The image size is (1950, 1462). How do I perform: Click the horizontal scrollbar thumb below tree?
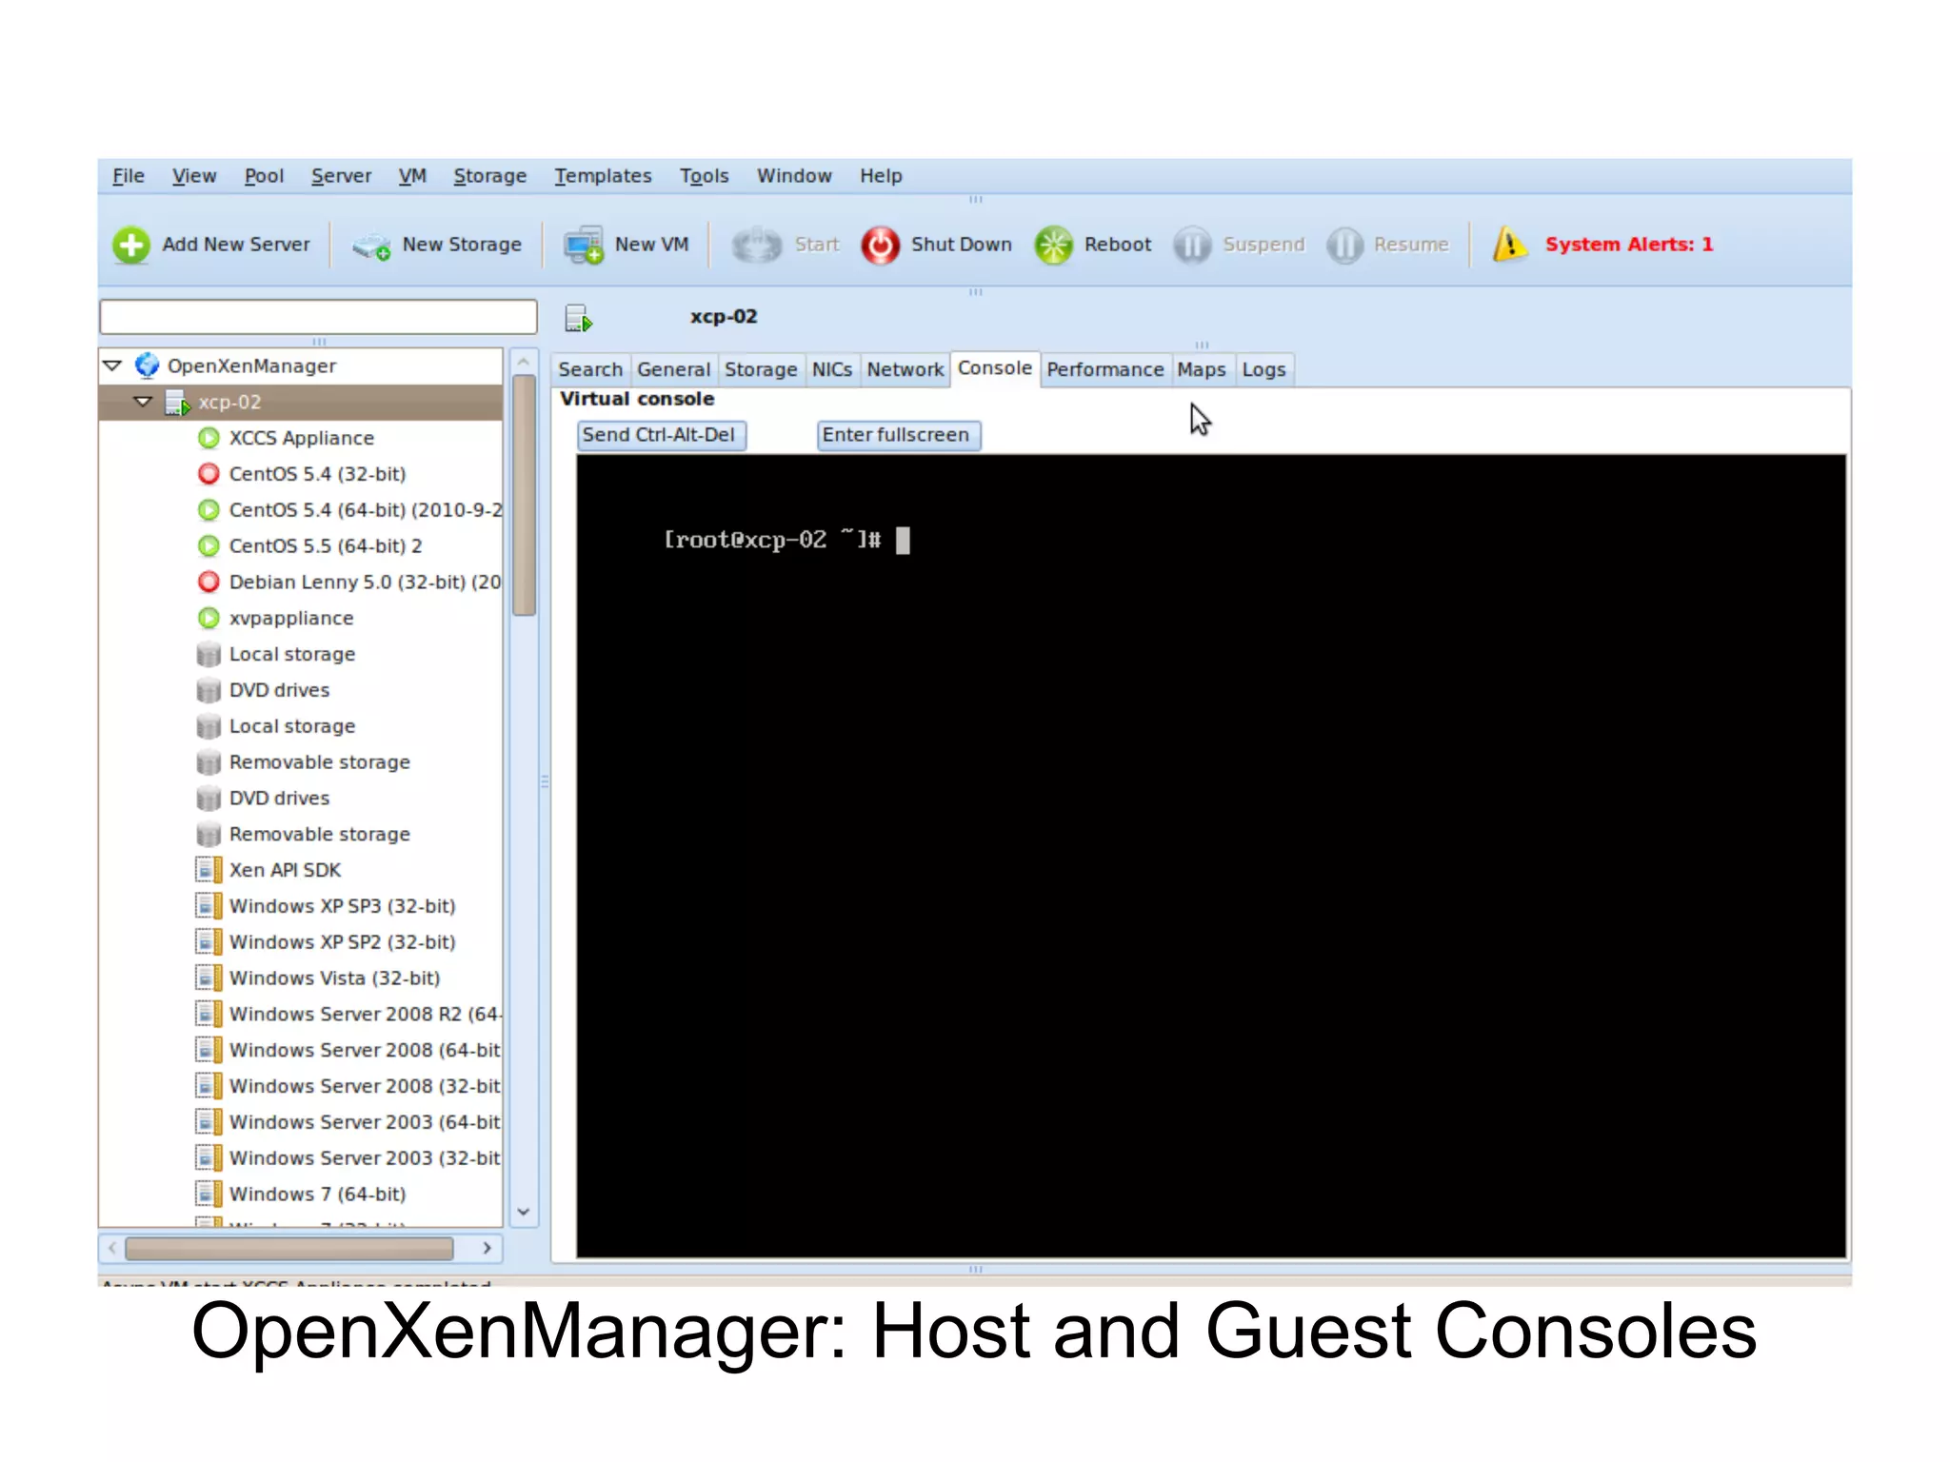click(289, 1248)
